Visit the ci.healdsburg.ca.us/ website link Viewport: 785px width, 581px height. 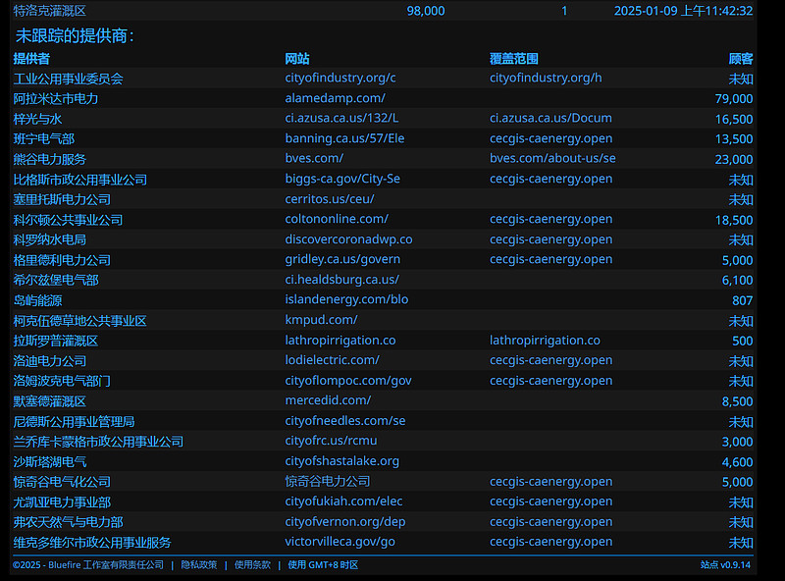coord(341,280)
